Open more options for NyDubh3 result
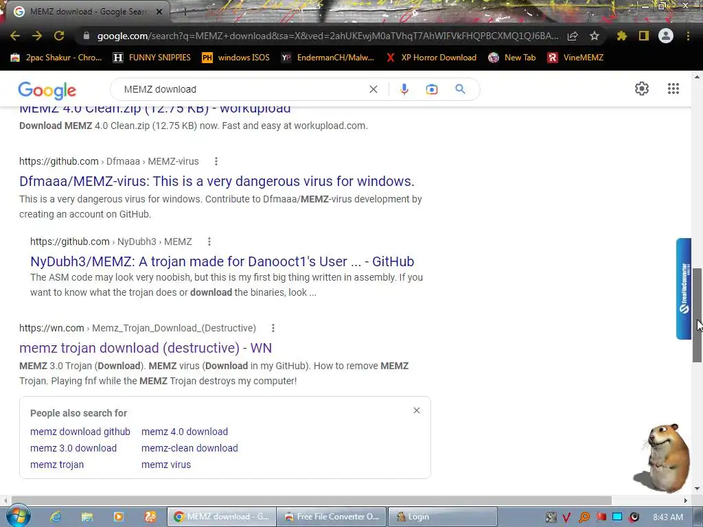The height and width of the screenshot is (527, 703). pos(209,242)
